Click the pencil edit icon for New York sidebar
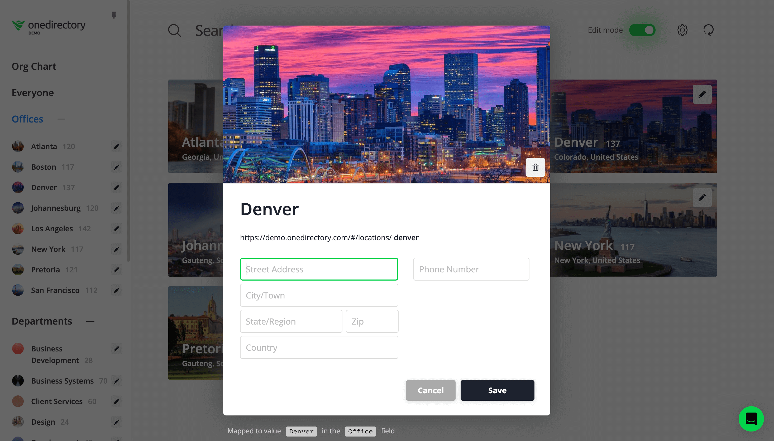Screen dimensions: 774x441 [116, 249]
